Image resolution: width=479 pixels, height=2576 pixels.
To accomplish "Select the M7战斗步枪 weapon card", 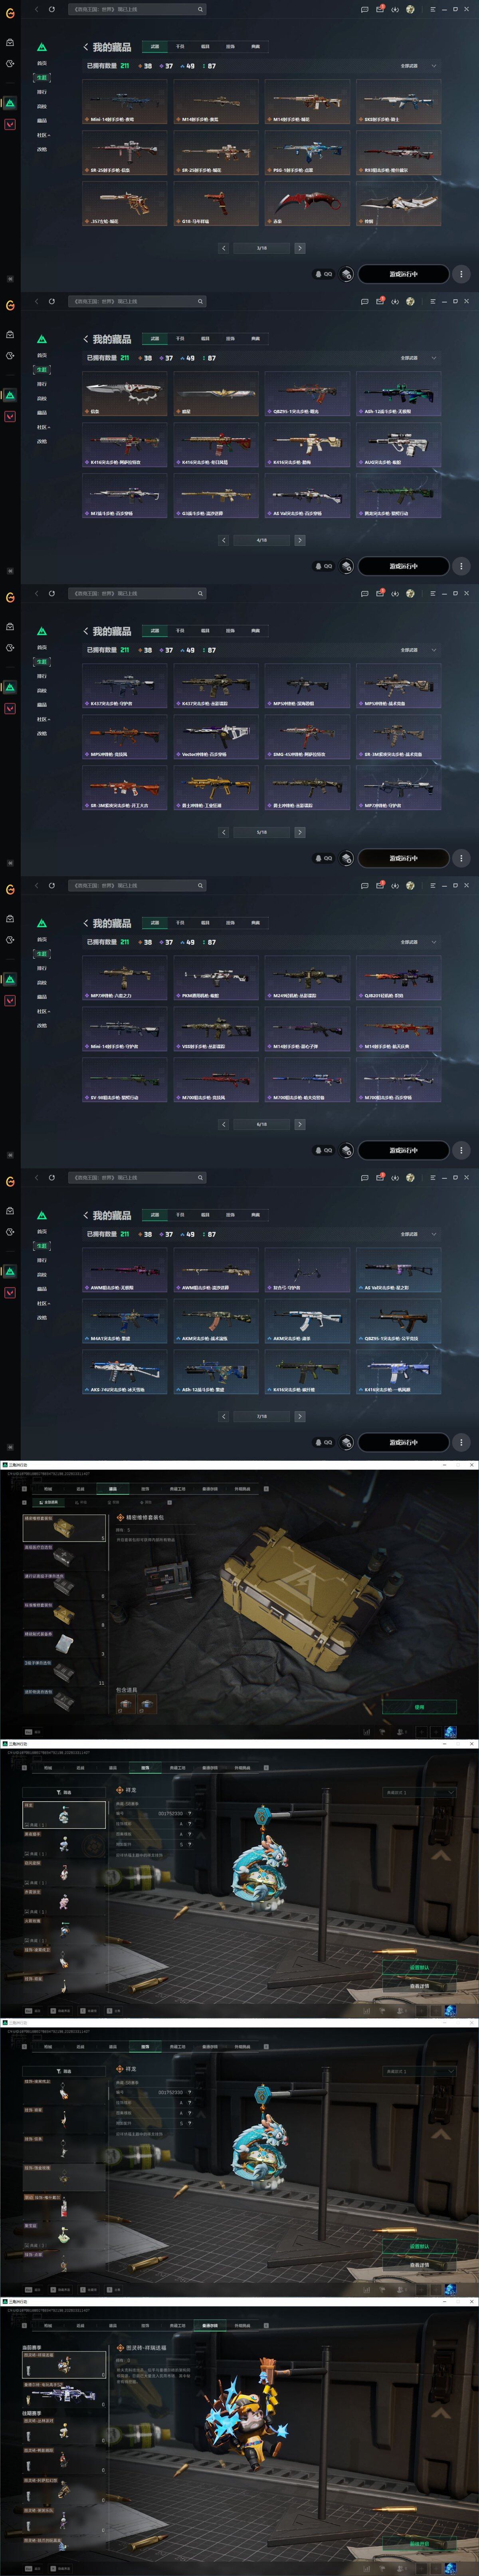I will click(125, 496).
